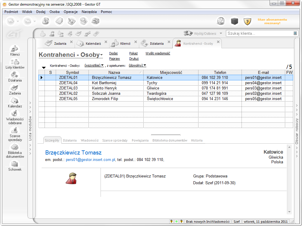Open Biblioteka dokumentów module
Image resolution: width=302 pixels, height=226 pixels.
(15, 150)
